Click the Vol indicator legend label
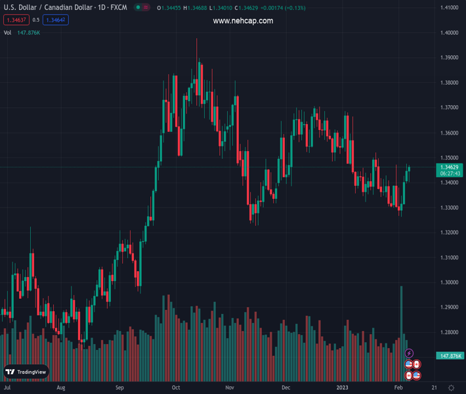The height and width of the screenshot is (394, 466). 7,32
